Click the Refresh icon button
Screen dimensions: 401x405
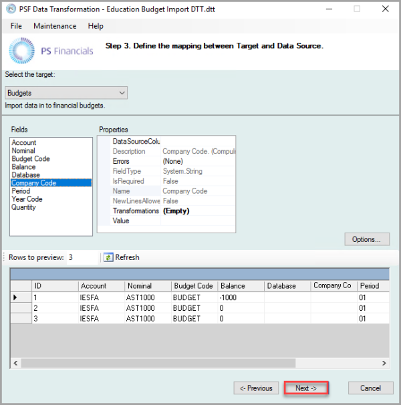point(108,257)
